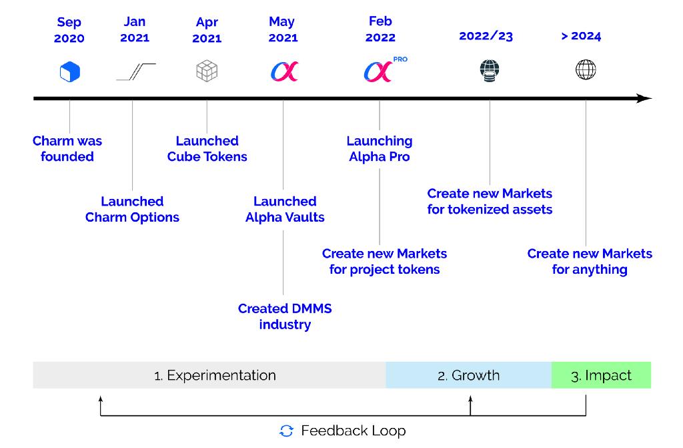Click the Alpha Vaults alpha symbol icon
Screen dimensions: 683x448
point(283,71)
